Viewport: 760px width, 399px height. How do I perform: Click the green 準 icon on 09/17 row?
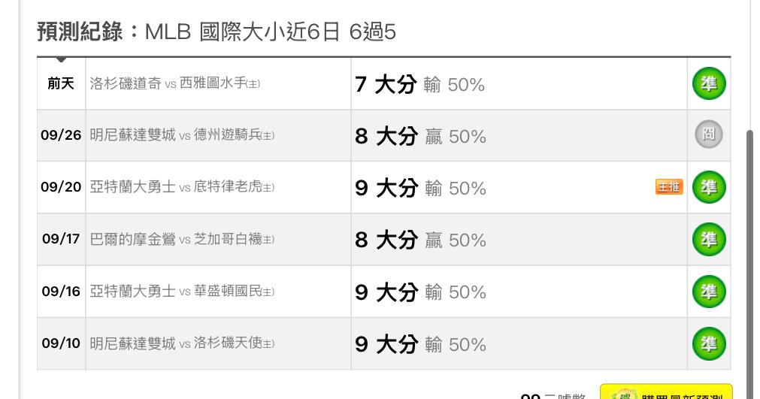pos(709,239)
